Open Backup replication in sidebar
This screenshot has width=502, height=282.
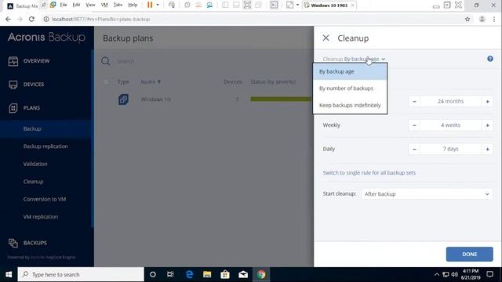point(45,146)
